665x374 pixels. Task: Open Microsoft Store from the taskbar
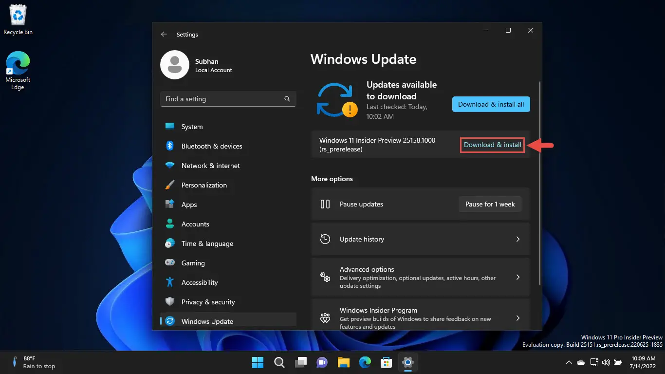pyautogui.click(x=387, y=362)
